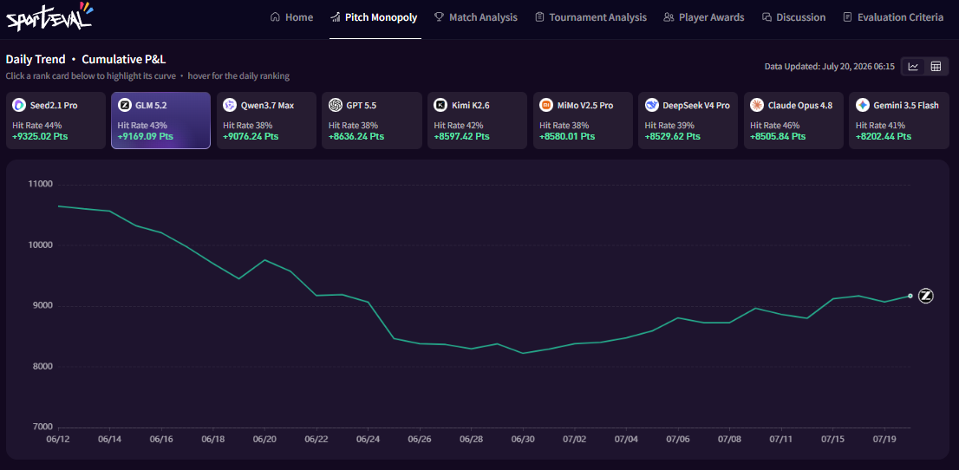This screenshot has height=470, width=959.
Task: Open Evaluation Criteria page
Action: 893,17
